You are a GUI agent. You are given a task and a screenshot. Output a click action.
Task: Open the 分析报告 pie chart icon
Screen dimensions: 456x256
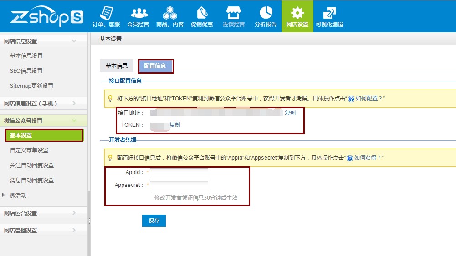coord(266,12)
